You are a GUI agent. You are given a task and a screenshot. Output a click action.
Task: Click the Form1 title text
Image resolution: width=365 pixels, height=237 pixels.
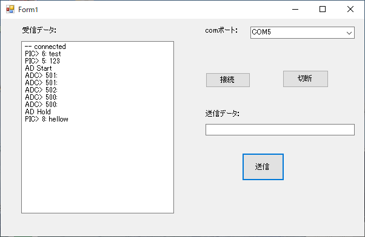(28, 10)
